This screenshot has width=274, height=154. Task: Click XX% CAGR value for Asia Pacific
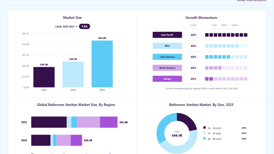click(x=193, y=35)
